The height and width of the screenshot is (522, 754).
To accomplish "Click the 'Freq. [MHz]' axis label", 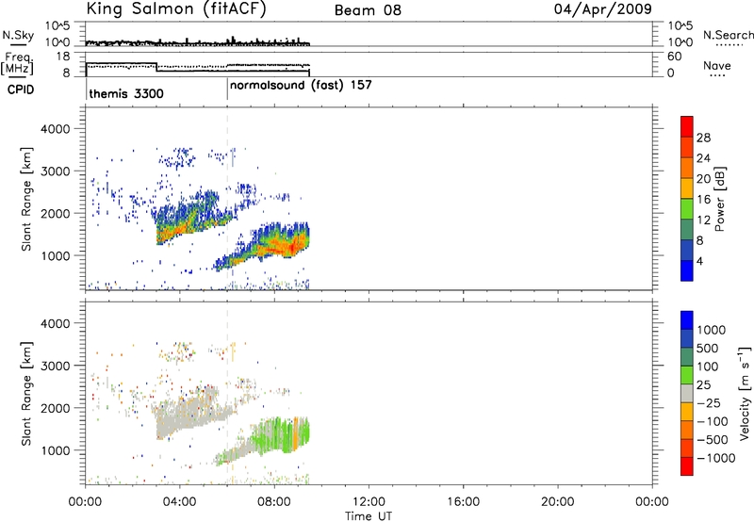I will (x=18, y=64).
